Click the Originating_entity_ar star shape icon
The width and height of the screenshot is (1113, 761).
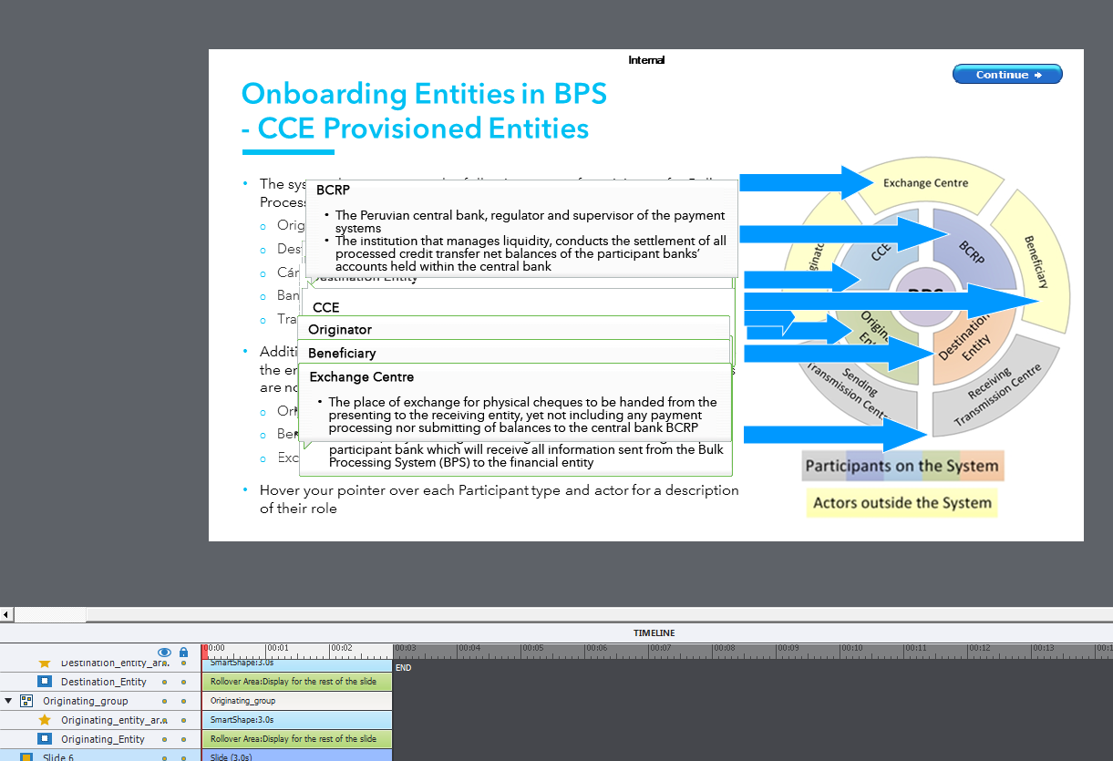click(44, 720)
